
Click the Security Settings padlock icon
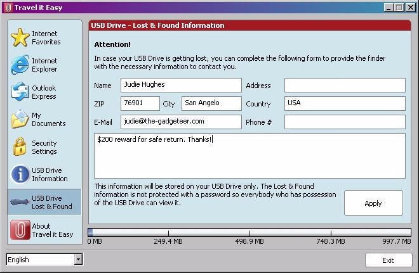click(x=20, y=147)
